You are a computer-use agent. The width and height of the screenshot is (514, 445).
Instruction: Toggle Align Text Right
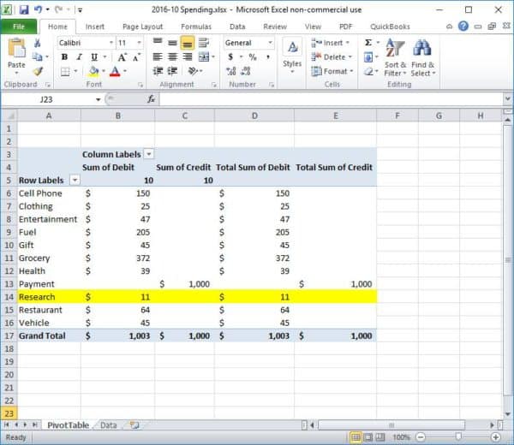[x=187, y=57]
